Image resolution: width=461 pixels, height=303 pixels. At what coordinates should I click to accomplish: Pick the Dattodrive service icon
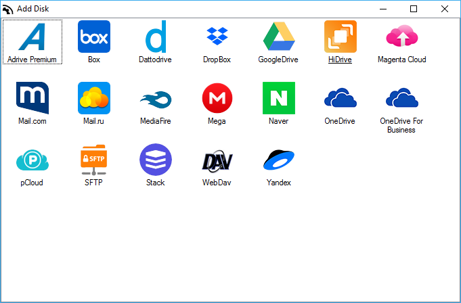pos(156,37)
